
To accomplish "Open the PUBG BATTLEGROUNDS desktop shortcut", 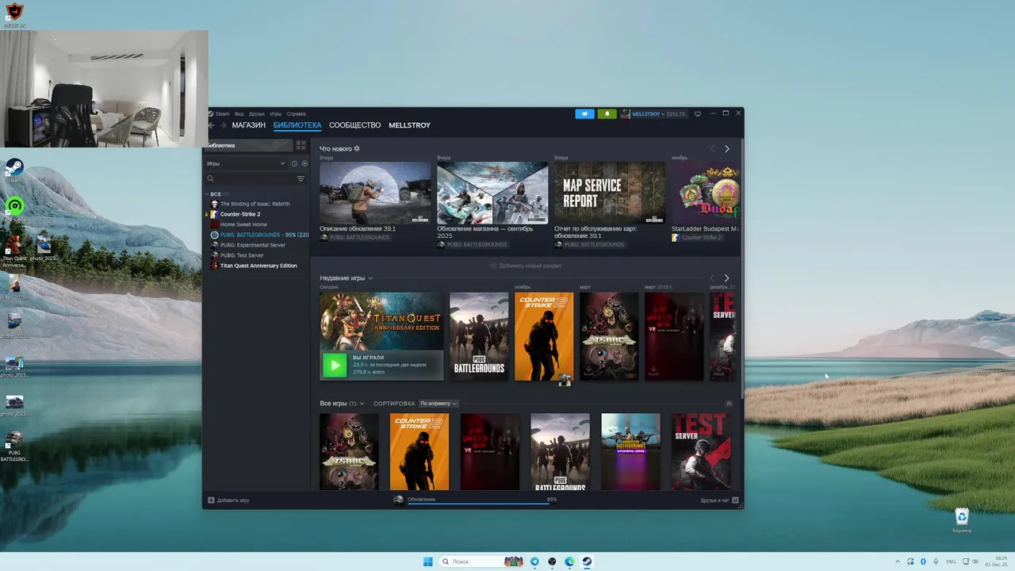I will [14, 446].
